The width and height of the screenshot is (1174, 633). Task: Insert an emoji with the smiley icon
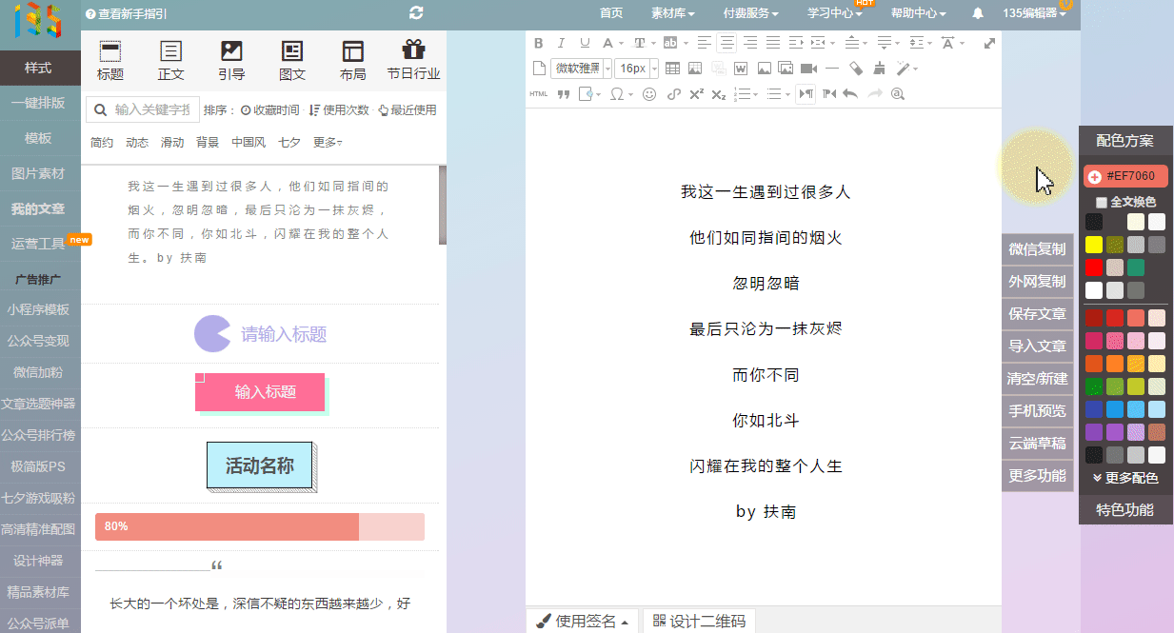649,94
